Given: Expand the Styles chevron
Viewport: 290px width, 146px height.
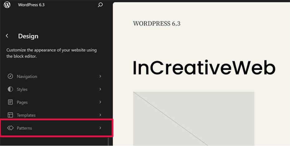Looking at the screenshot, I should pyautogui.click(x=100, y=89).
